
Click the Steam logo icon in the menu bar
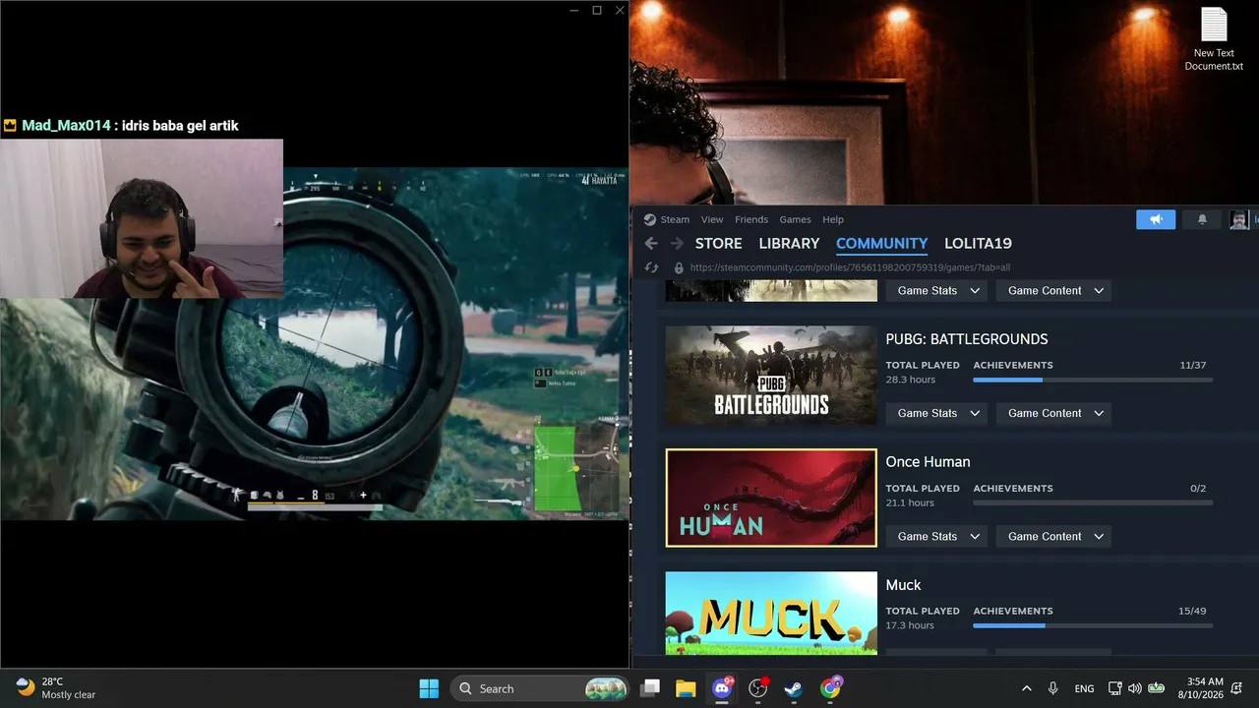coord(649,219)
